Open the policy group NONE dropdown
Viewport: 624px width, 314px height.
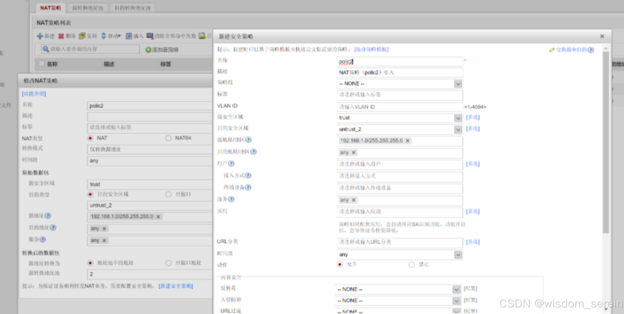point(458,84)
